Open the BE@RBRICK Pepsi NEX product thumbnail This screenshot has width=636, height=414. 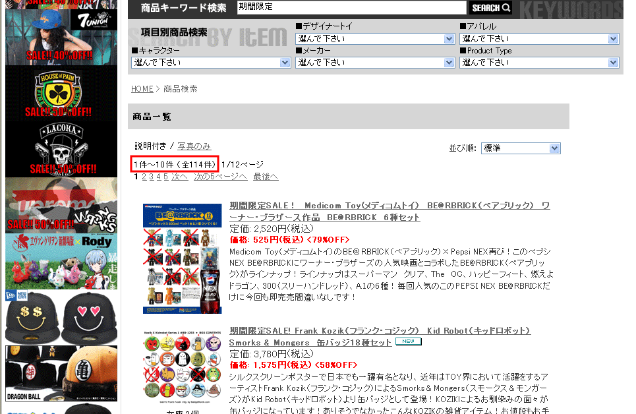pyautogui.click(x=182, y=258)
